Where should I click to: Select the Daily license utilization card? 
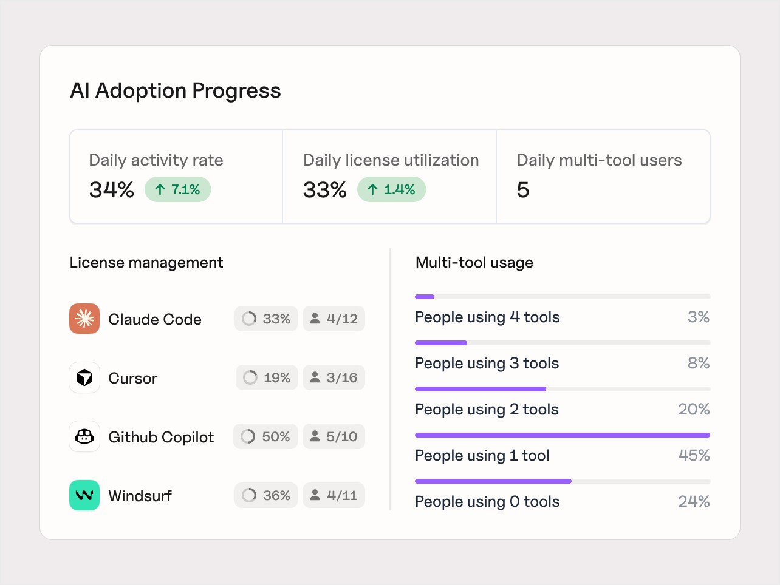(389, 177)
